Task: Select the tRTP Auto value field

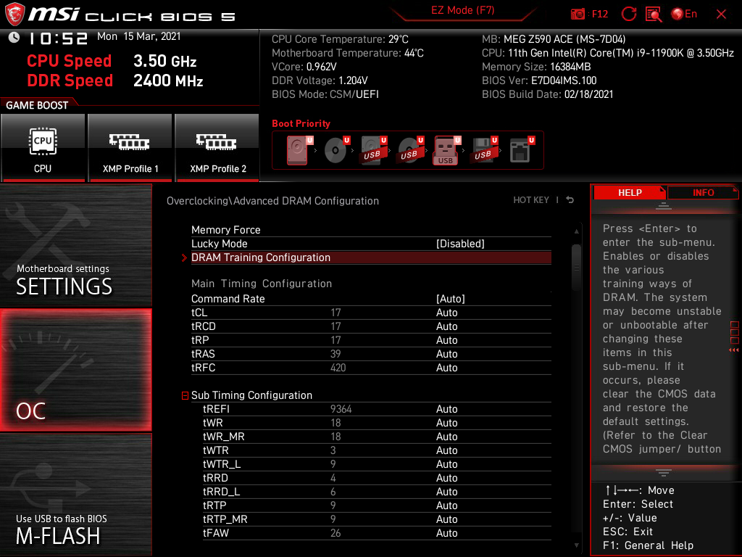Action: [x=446, y=506]
